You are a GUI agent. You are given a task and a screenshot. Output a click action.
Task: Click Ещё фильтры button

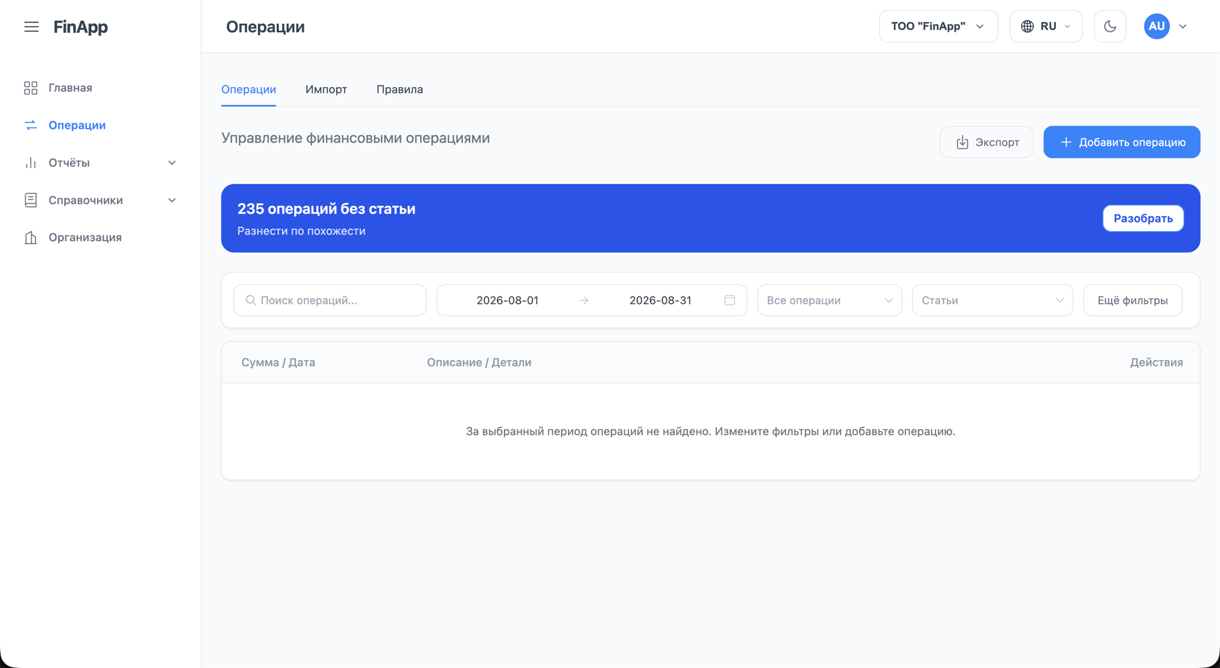click(1132, 300)
